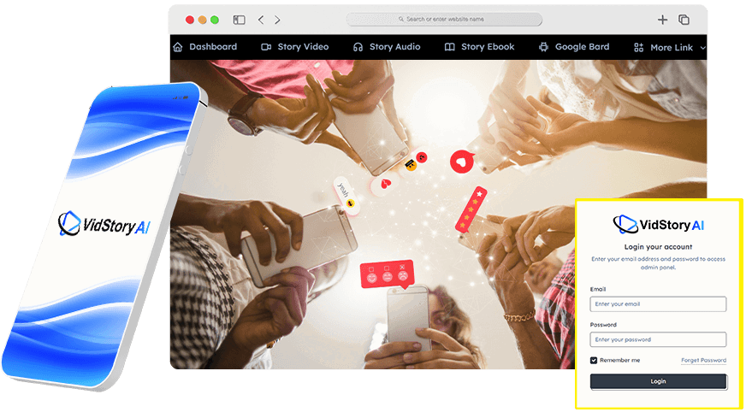Click the 'Password' field label
752x418 pixels.
point(603,325)
